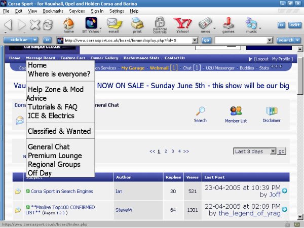Image resolution: width=304 pixels, height=228 pixels.
Task: Expand the Last 3 days dropdown
Action: (x=273, y=151)
